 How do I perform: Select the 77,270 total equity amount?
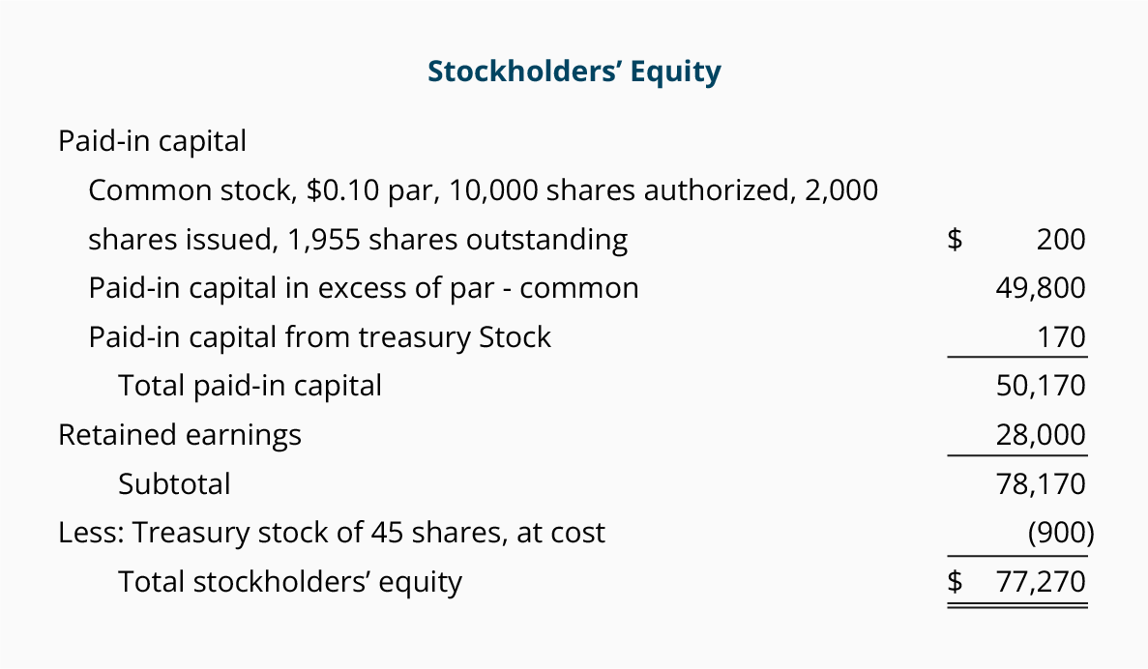[1041, 582]
